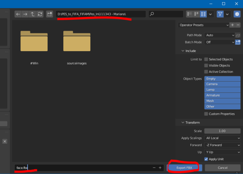Click the directory path field

[x=101, y=14]
